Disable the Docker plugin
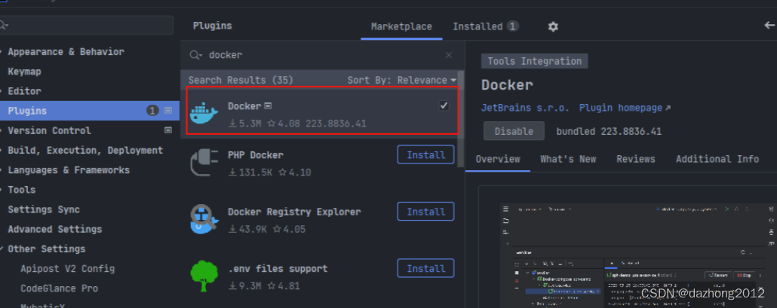 coord(514,132)
